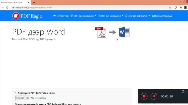Pause the screen recording

coord(154,96)
